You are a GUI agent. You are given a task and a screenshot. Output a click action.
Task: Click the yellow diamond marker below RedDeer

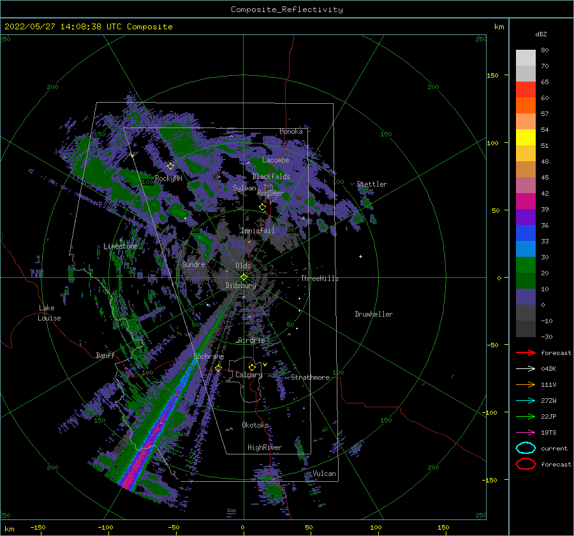(262, 207)
